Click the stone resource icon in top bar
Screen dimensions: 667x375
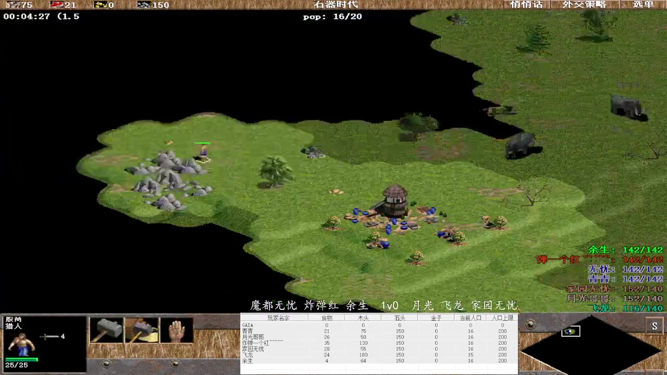(144, 5)
